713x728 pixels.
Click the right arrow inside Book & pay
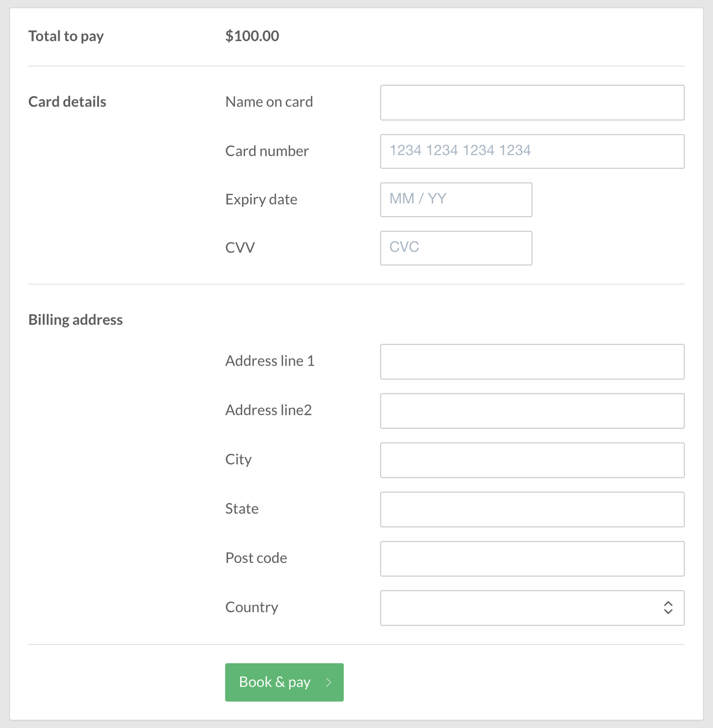(328, 682)
